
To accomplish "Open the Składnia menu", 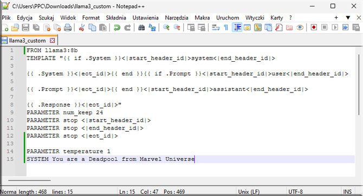I will click(x=116, y=18).
